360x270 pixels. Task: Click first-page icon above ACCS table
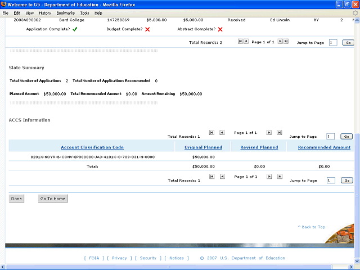(211, 133)
